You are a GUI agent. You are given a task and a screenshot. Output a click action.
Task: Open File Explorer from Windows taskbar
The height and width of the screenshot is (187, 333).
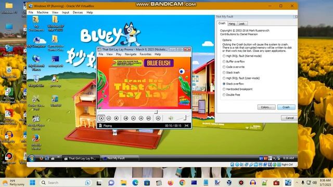pos(124,182)
